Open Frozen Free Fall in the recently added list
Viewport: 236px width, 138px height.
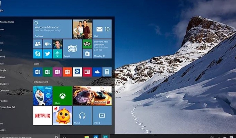point(8,107)
